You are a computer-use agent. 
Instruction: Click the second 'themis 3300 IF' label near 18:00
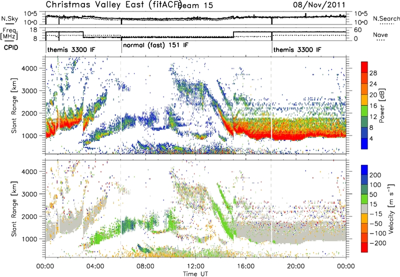297,49
